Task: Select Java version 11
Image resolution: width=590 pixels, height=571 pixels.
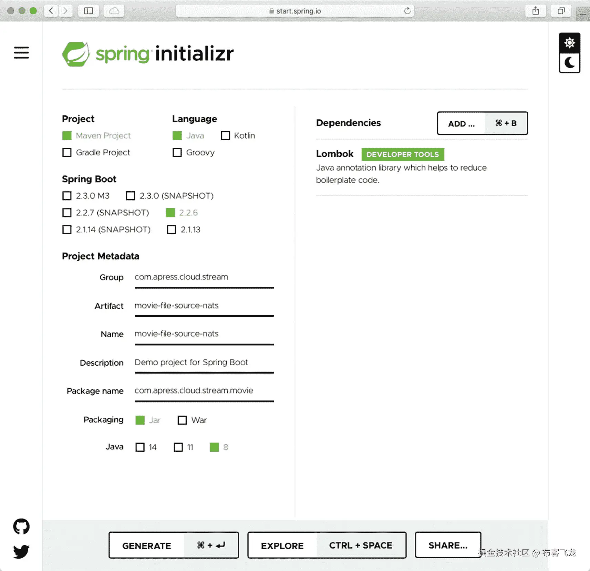Action: click(184, 447)
